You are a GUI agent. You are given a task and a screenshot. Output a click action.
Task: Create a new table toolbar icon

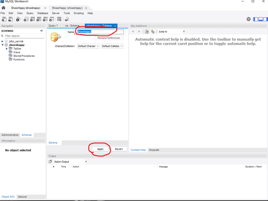click(x=33, y=19)
